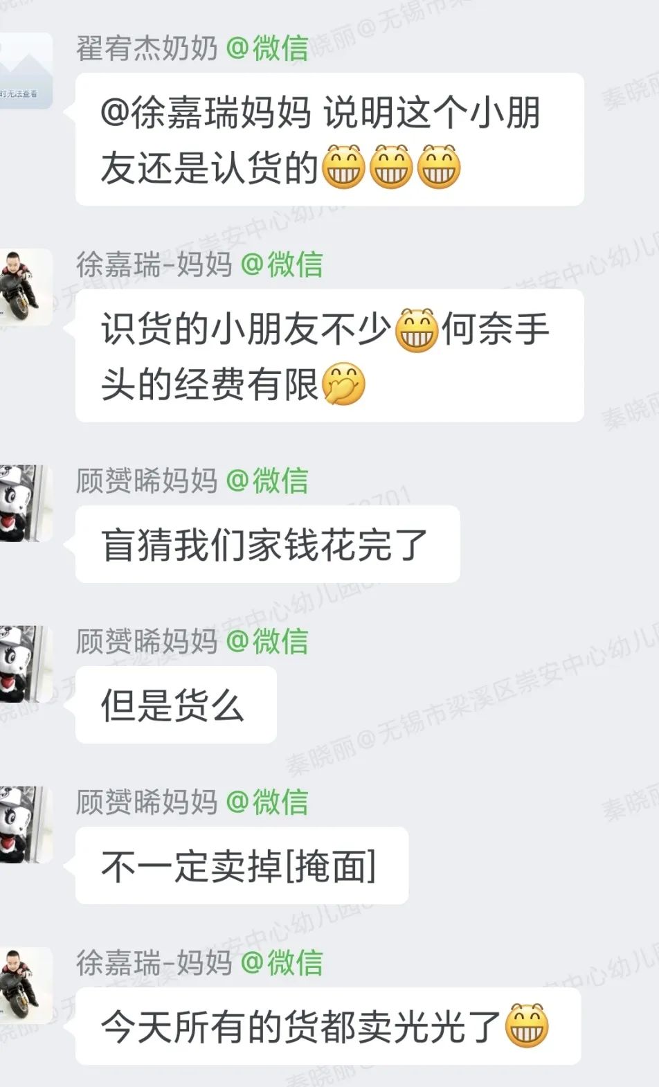
Task: Select the message bubble 不一定卖掉[掩面]
Action: click(x=242, y=865)
